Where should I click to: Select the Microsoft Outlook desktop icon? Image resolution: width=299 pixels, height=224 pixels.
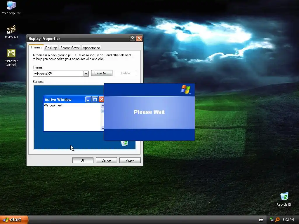point(11,58)
